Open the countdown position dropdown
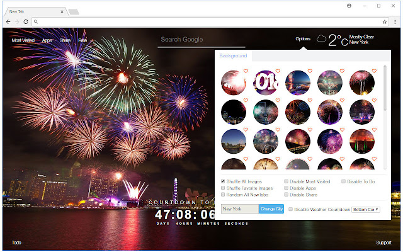This screenshot has height=252, width=403. pyautogui.click(x=365, y=210)
